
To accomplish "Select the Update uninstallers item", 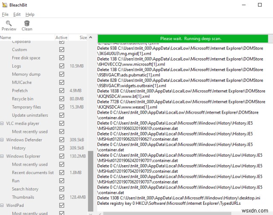I will pyautogui.click(x=30, y=115).
